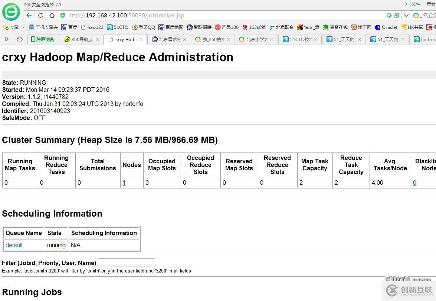Image resolution: width=436 pixels, height=301 pixels.
Task: Click the Nodes count link
Action: [124, 183]
